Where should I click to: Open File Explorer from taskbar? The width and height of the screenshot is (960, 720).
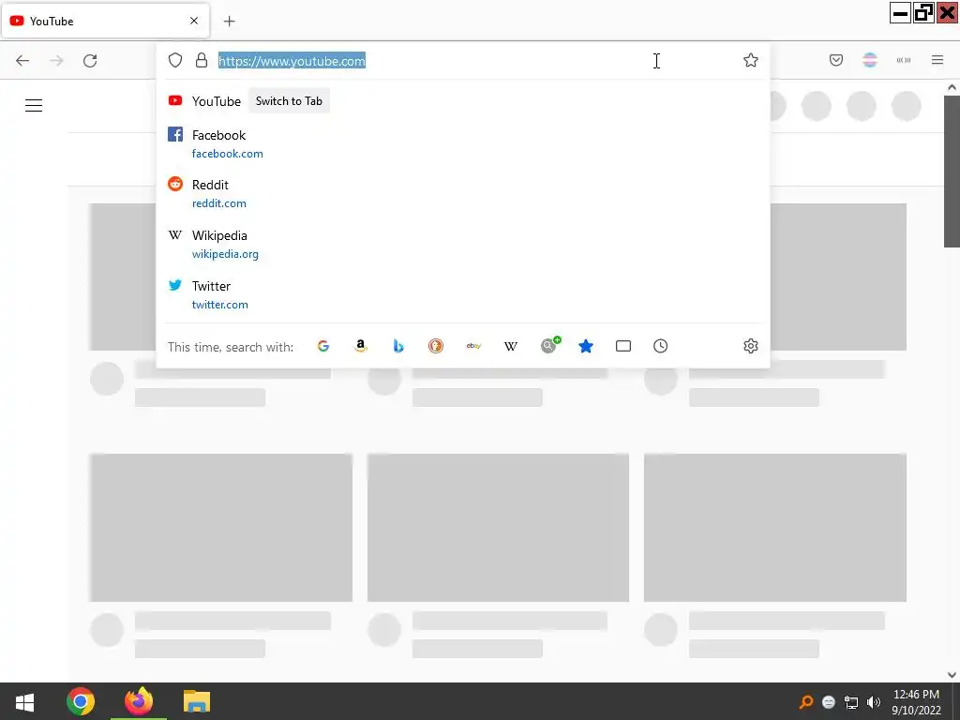click(x=197, y=701)
